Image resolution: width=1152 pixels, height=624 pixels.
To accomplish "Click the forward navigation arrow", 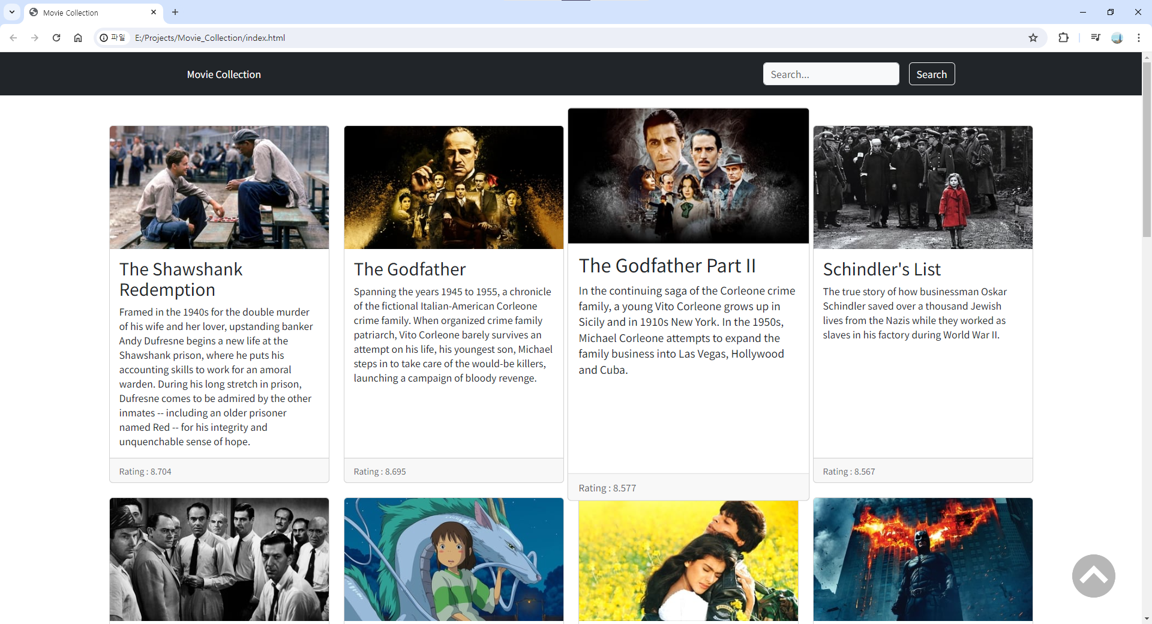I will coord(35,37).
